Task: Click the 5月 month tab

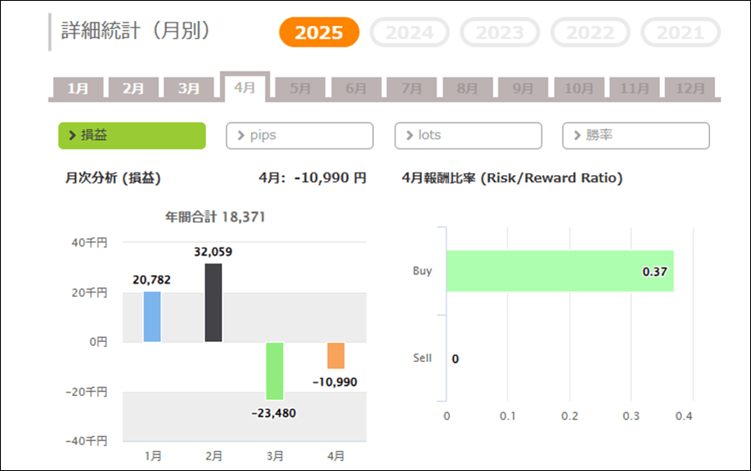Action: pos(300,88)
